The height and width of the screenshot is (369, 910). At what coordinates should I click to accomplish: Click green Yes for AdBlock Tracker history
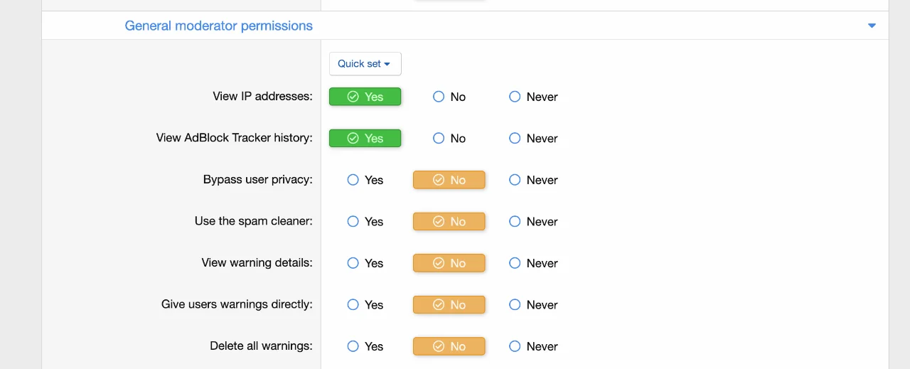coord(365,139)
